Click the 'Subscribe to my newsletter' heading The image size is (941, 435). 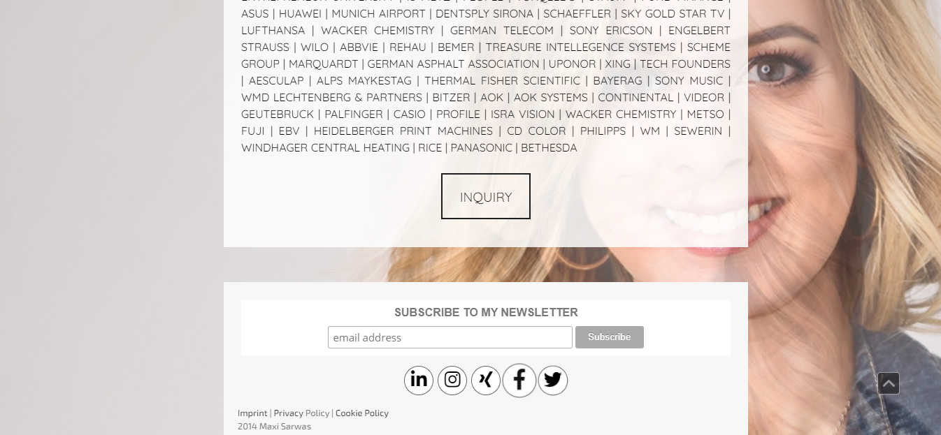tap(486, 312)
